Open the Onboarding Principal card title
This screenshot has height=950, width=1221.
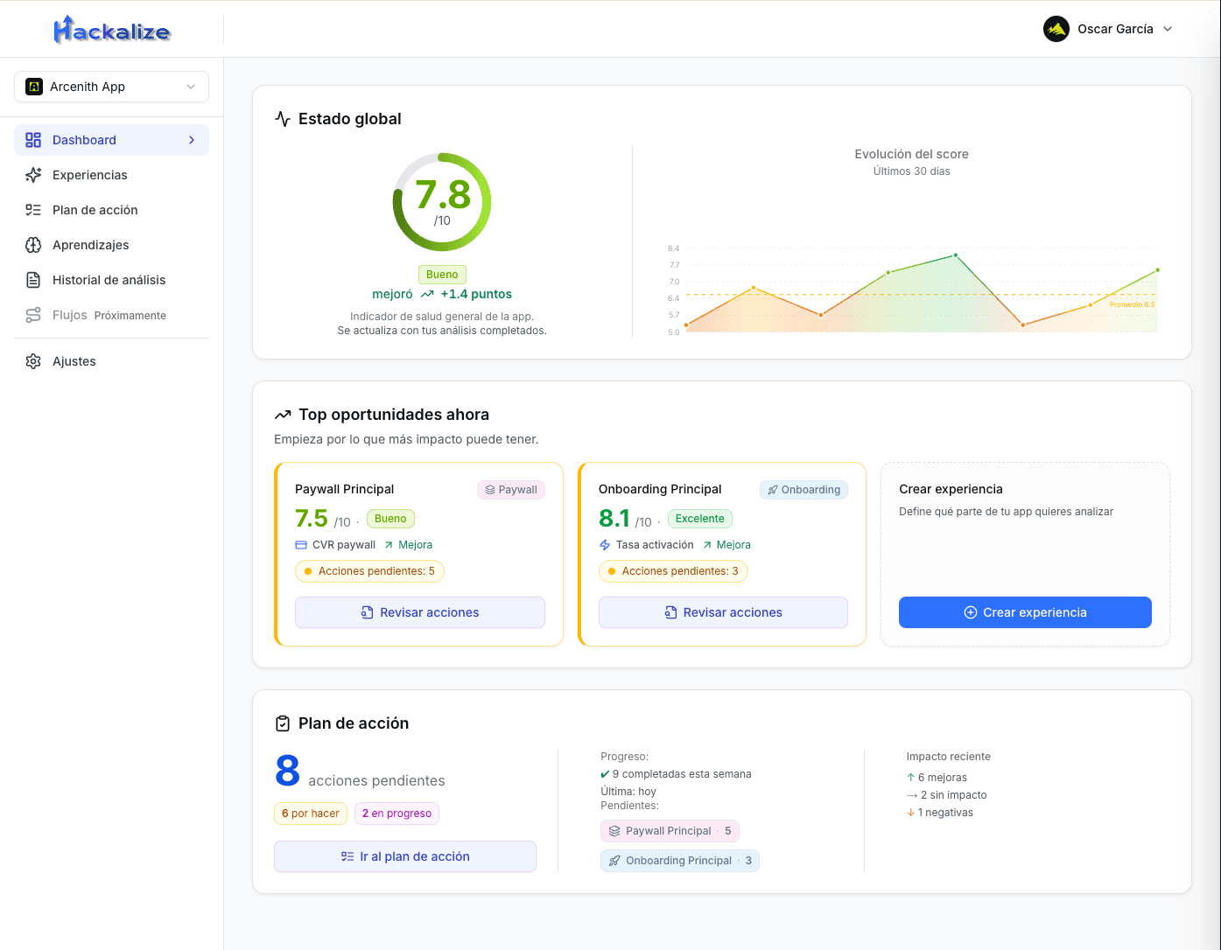point(660,489)
